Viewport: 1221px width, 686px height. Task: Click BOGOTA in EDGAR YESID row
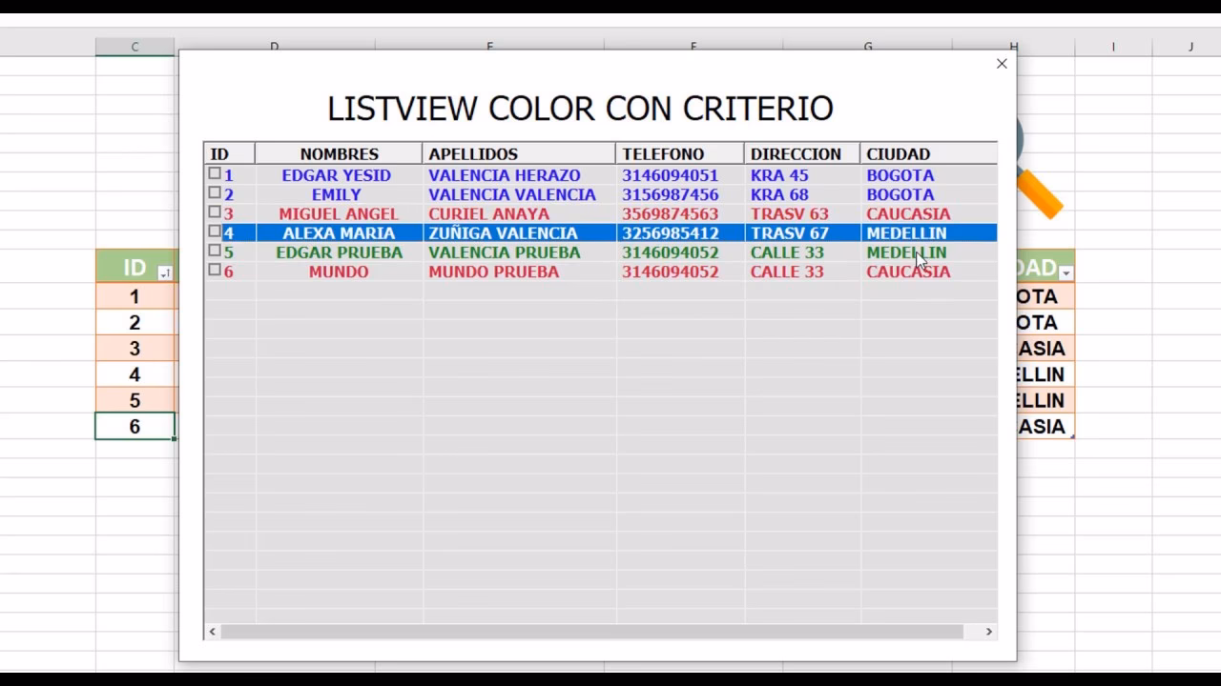(x=900, y=175)
